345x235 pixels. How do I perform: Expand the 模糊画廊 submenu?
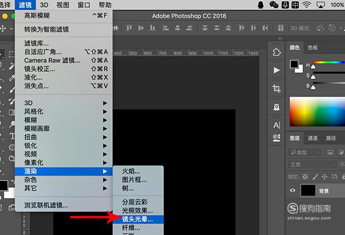(x=64, y=129)
